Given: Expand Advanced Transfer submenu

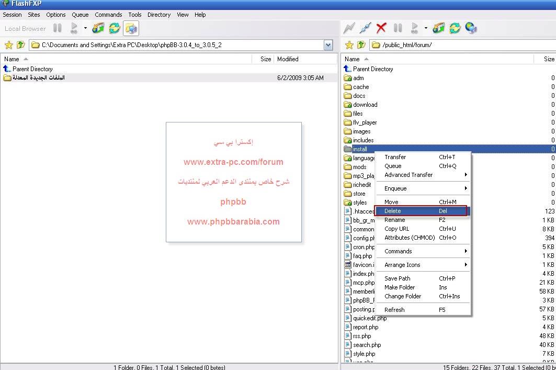Looking at the screenshot, I should [x=423, y=175].
